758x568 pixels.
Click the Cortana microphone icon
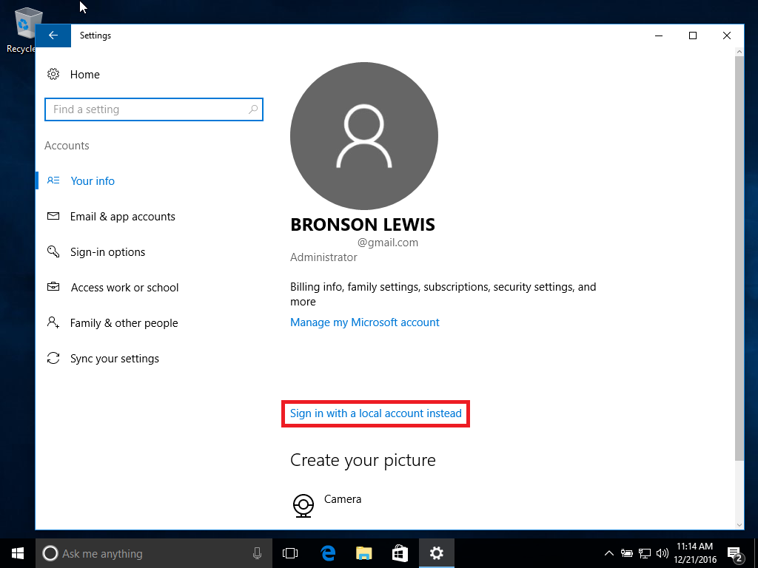tap(257, 553)
